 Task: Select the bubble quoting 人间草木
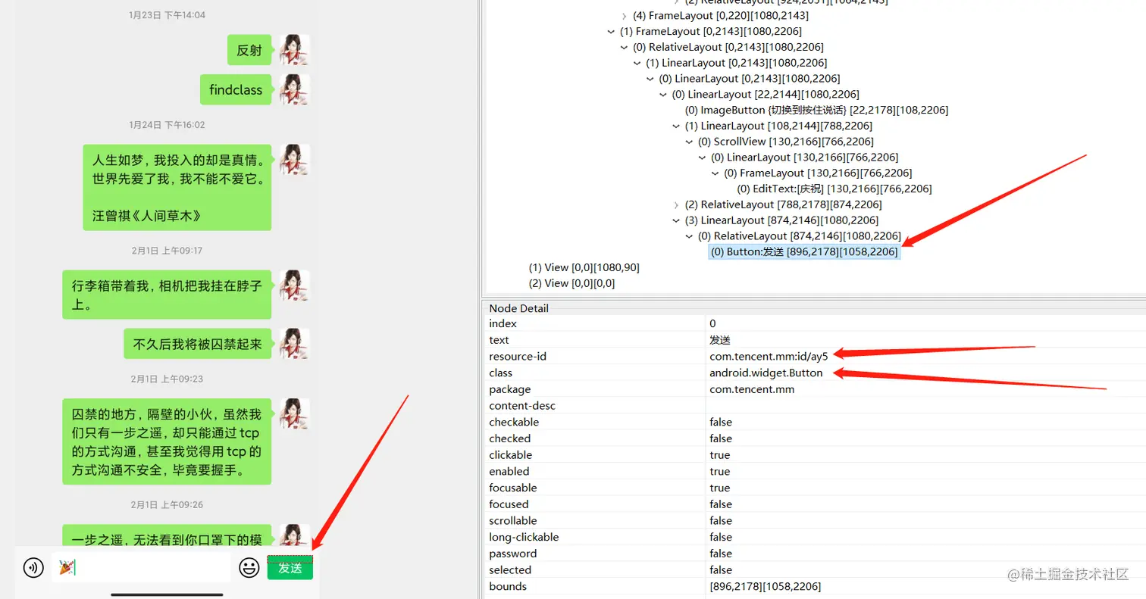coord(177,187)
